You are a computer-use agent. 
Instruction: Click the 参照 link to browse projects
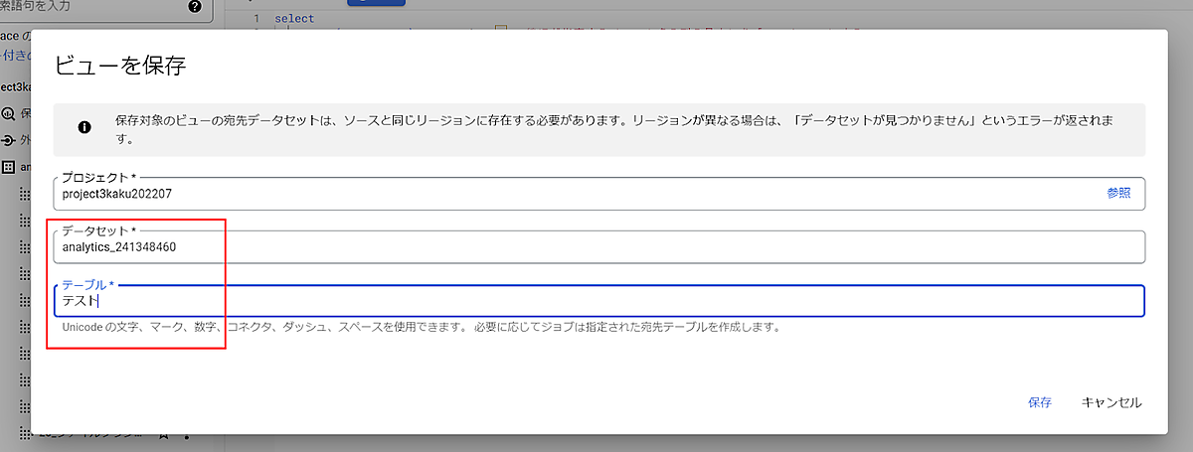click(x=1118, y=194)
